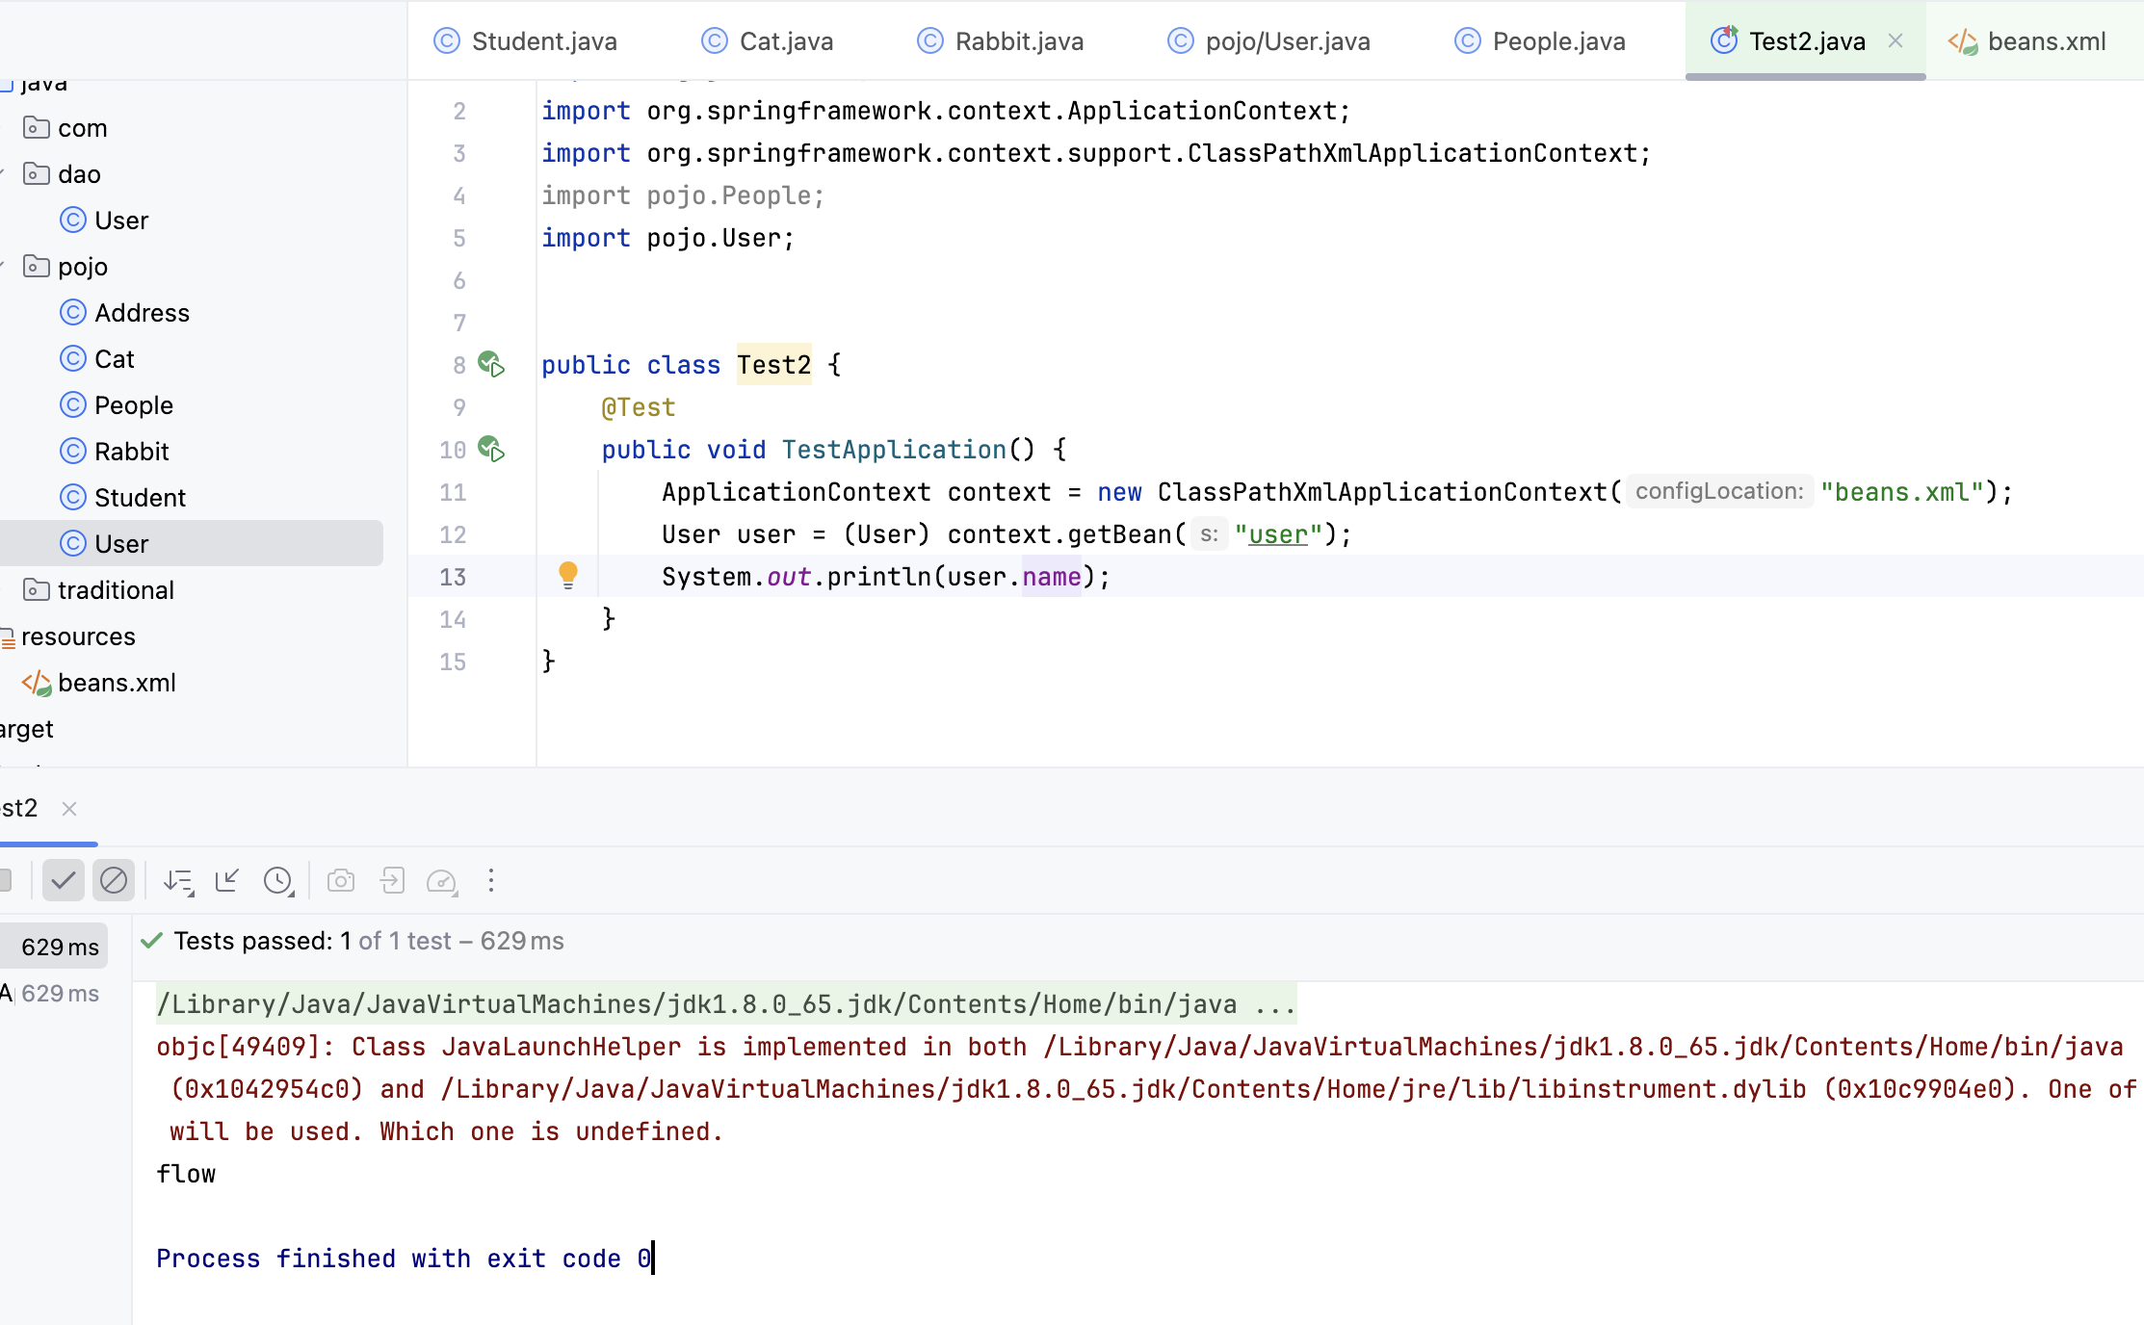Open test runner more options menu
This screenshot has width=2144, height=1325.
click(491, 880)
